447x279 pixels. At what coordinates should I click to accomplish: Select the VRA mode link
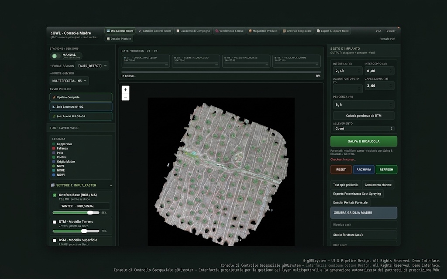point(378,31)
